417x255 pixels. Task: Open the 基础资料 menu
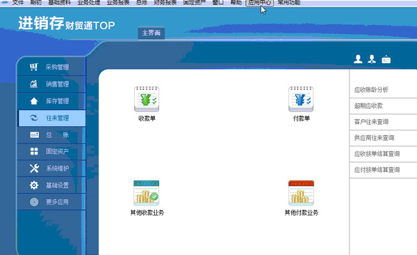[59, 2]
